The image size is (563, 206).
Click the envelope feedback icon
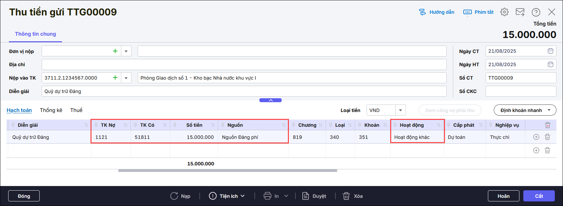(520, 12)
